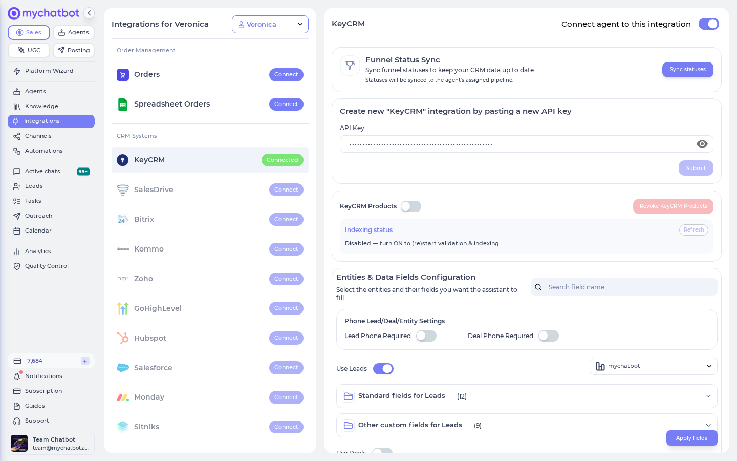Screen dimensions: 737x461
Task: Click the Search field name input
Action: point(624,287)
